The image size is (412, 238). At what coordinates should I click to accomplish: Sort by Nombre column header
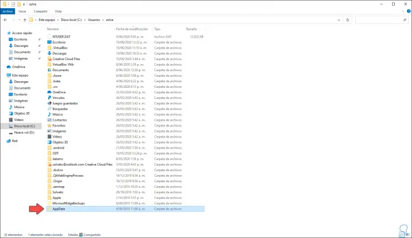coord(53,29)
